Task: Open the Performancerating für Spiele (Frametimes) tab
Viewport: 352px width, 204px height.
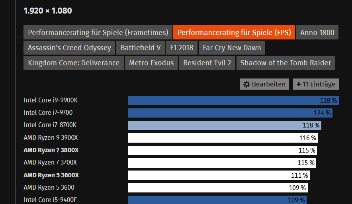Action: click(98, 32)
